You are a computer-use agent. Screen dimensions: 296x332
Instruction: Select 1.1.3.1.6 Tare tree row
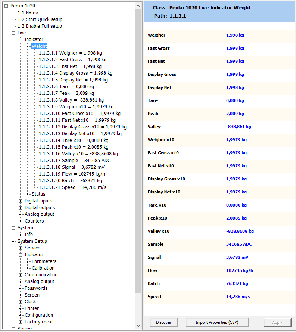point(66,87)
